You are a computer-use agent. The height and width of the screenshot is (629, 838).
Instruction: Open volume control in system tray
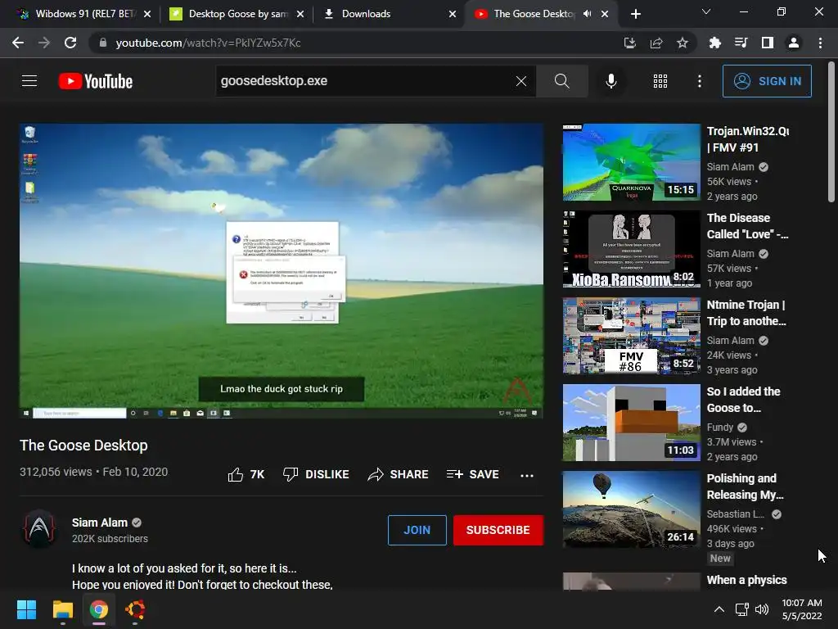[x=762, y=609]
